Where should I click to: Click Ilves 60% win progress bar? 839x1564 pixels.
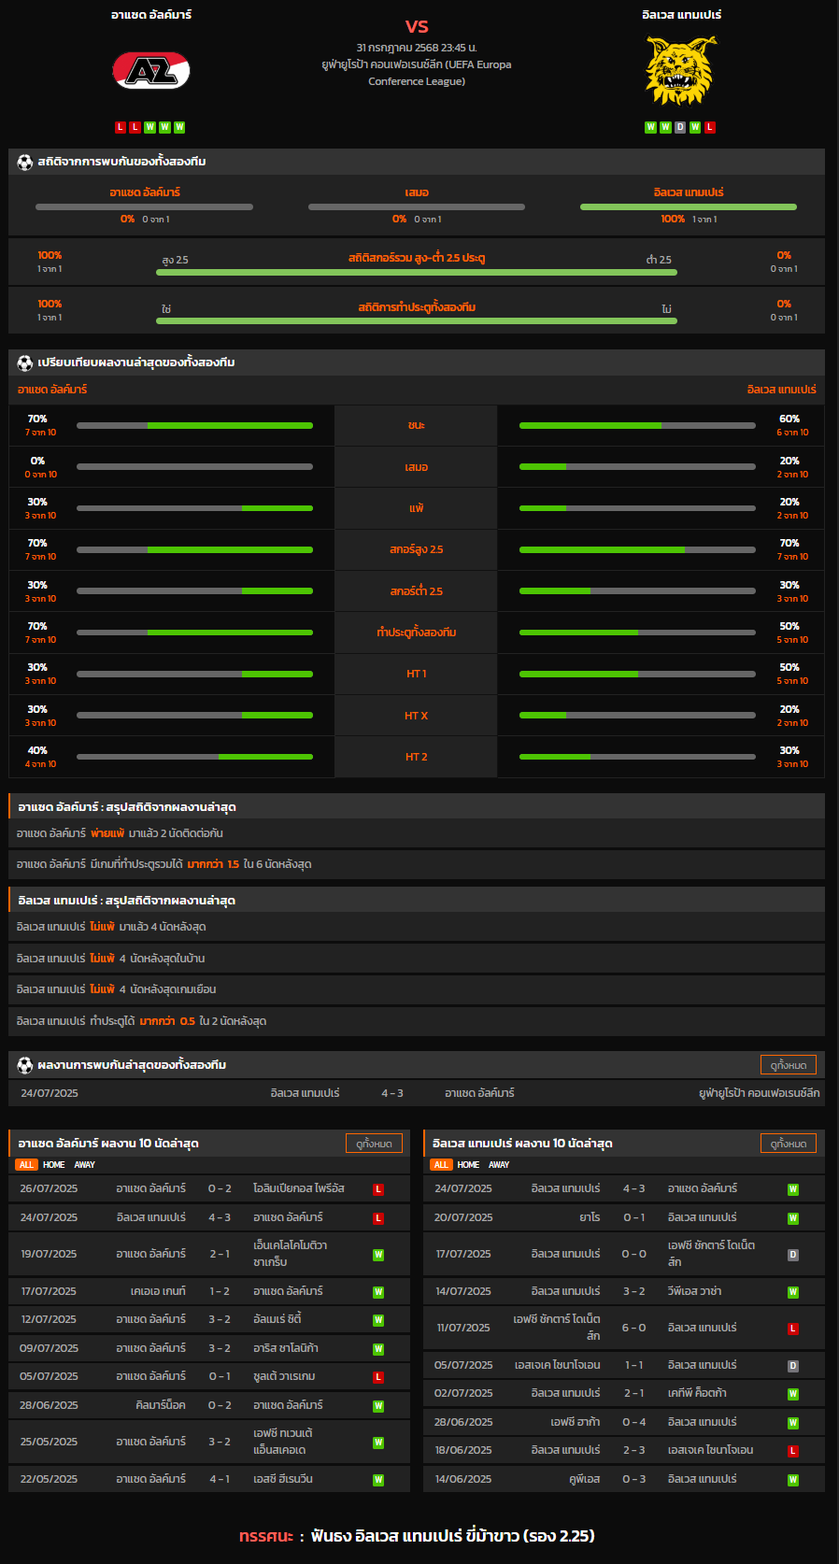click(637, 426)
